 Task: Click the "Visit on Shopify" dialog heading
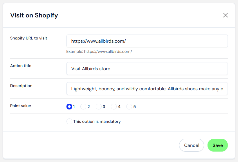click(34, 15)
